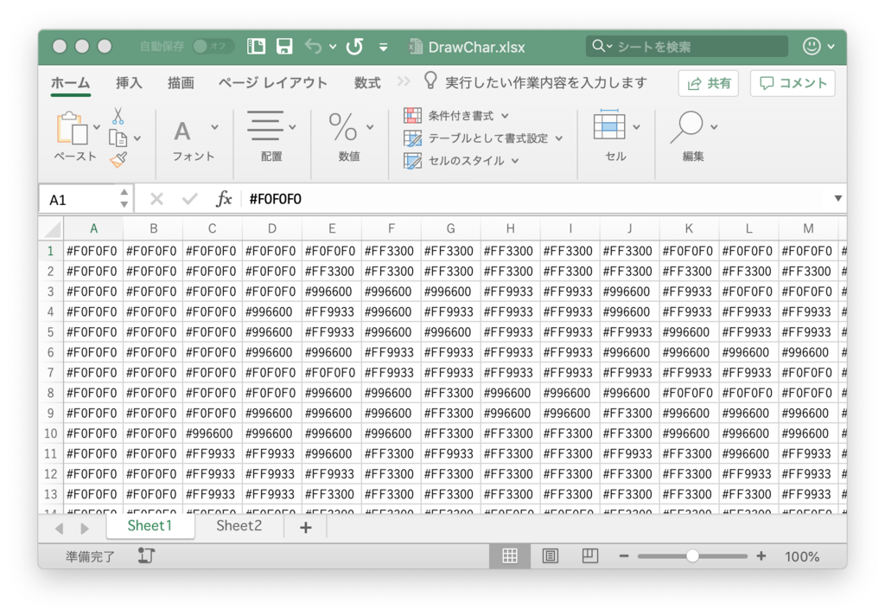885x616 pixels.
Task: Click the Save floppy disk icon
Action: click(x=283, y=47)
